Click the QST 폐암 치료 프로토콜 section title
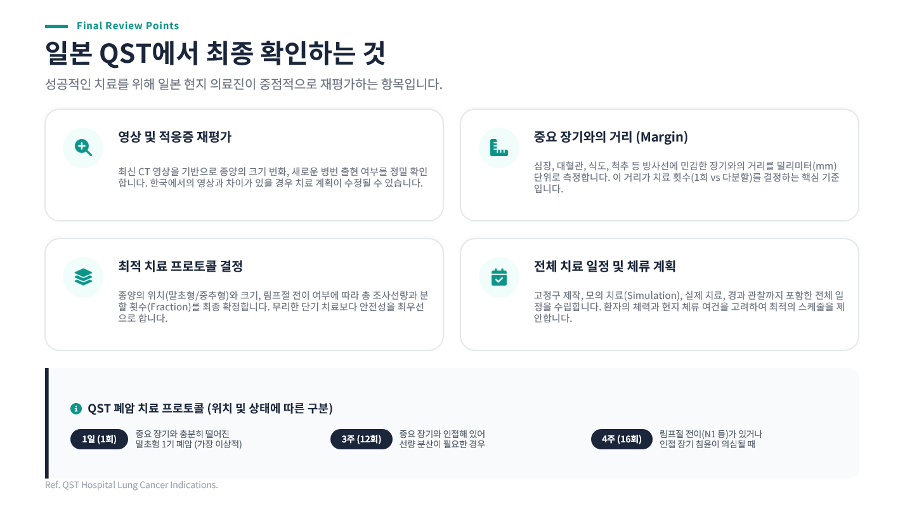 pyautogui.click(x=210, y=408)
